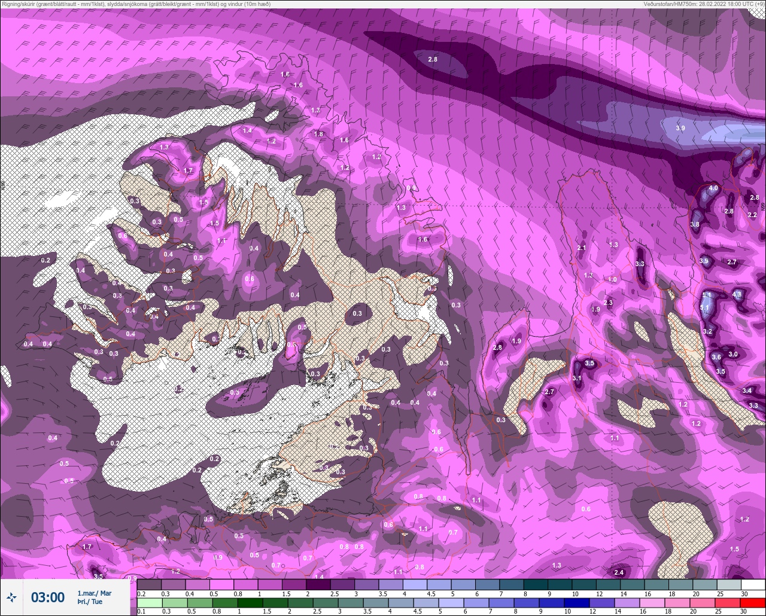Select the pale green first swatch of bottom legend row
This screenshot has height=616, width=766.
(150, 603)
